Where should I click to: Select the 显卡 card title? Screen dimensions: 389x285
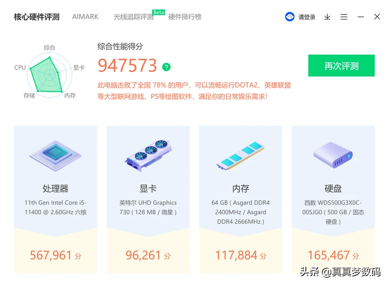[x=148, y=189]
